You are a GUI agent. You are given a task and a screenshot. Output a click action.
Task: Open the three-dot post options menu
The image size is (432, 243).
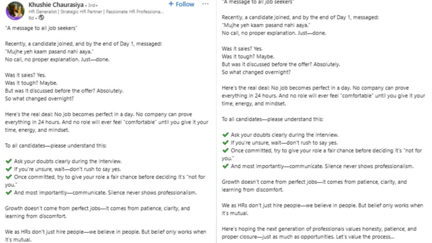(x=205, y=4)
